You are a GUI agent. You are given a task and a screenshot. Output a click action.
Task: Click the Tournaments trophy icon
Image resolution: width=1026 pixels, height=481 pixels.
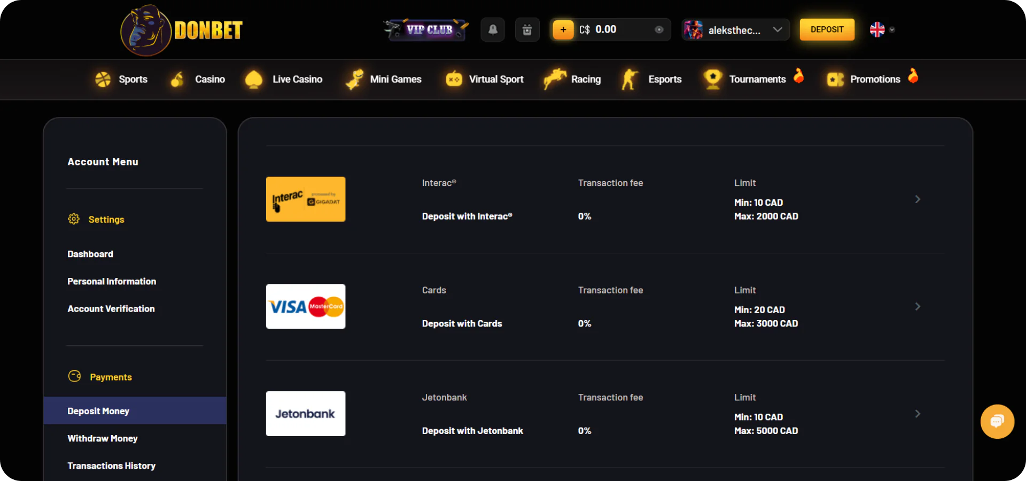click(x=713, y=79)
